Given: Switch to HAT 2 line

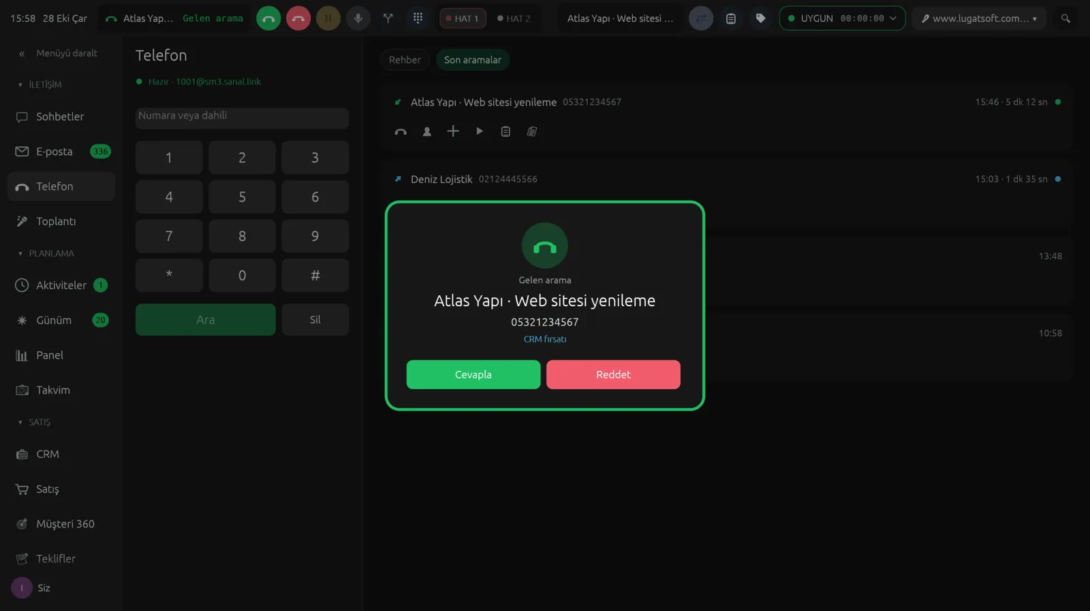Looking at the screenshot, I should [x=514, y=18].
